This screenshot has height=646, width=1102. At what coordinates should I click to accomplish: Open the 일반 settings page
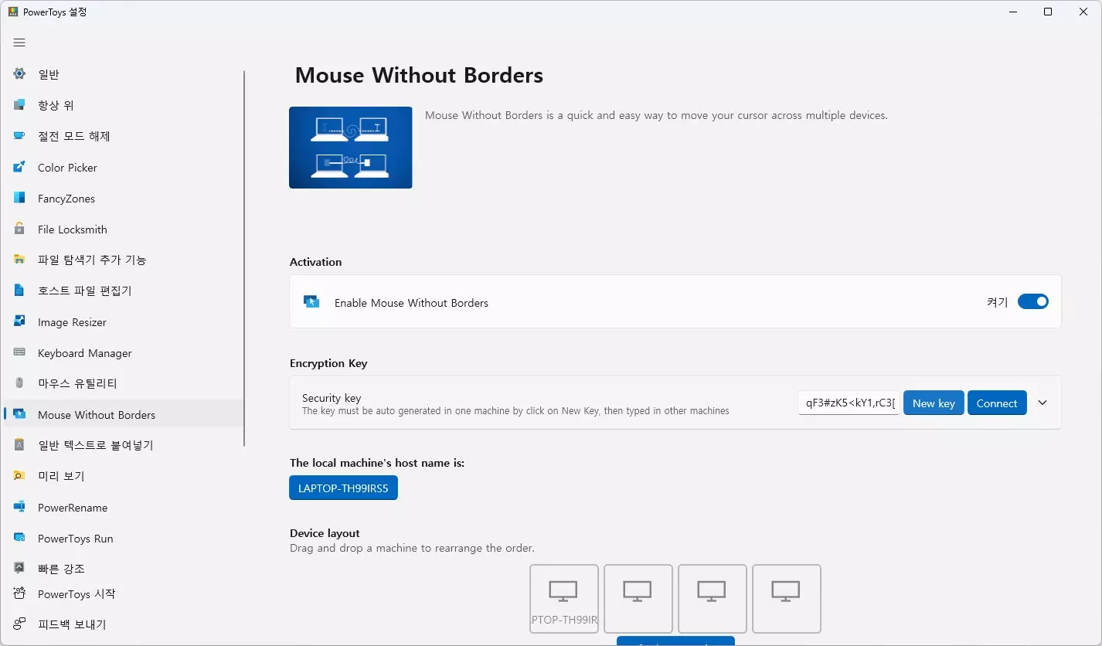pyautogui.click(x=124, y=74)
